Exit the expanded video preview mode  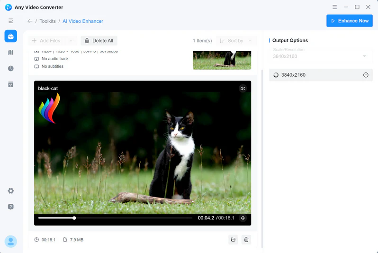point(243,218)
